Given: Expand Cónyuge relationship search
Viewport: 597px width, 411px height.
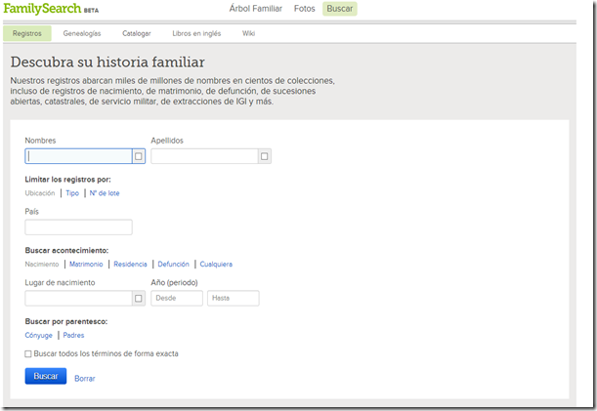Looking at the screenshot, I should [x=38, y=335].
